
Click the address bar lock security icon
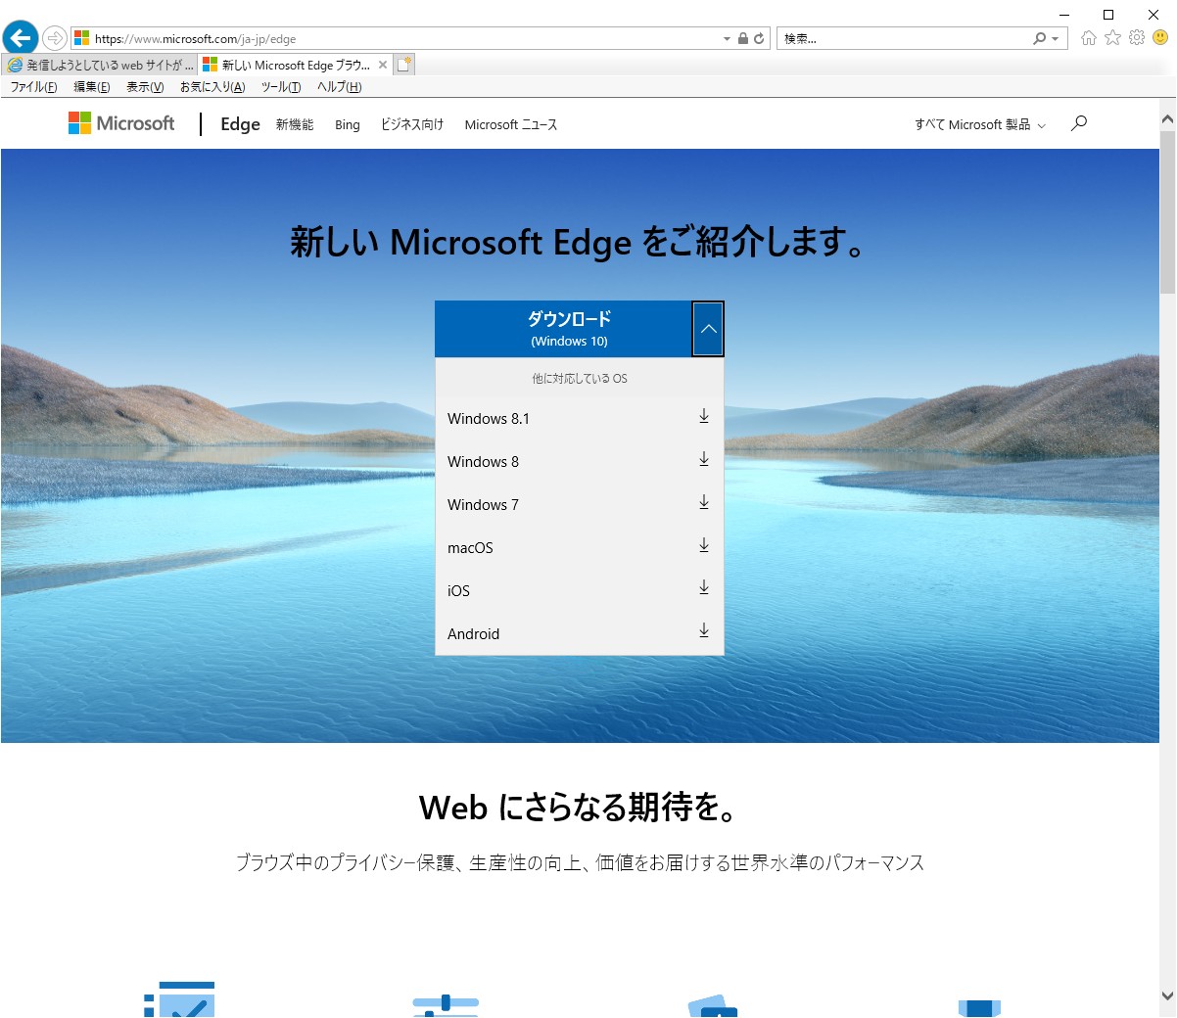tap(742, 39)
